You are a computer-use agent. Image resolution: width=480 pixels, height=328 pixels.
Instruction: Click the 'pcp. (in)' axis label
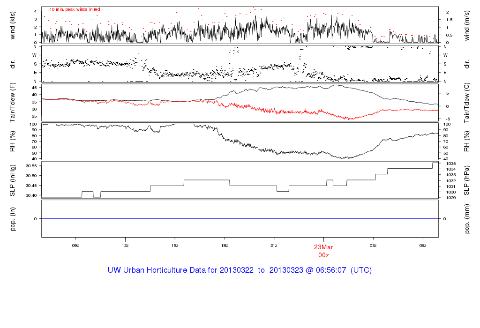pyautogui.click(x=13, y=219)
